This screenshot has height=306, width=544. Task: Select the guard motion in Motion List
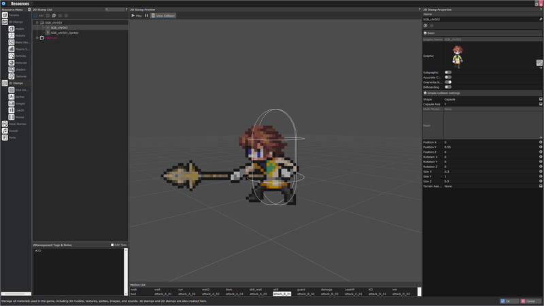[x=301, y=290]
